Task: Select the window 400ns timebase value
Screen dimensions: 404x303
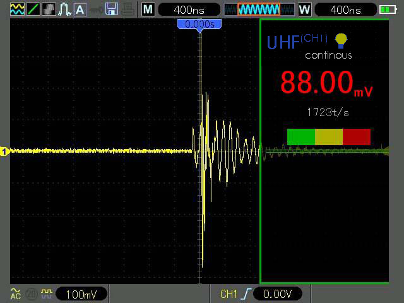Action: (x=345, y=10)
